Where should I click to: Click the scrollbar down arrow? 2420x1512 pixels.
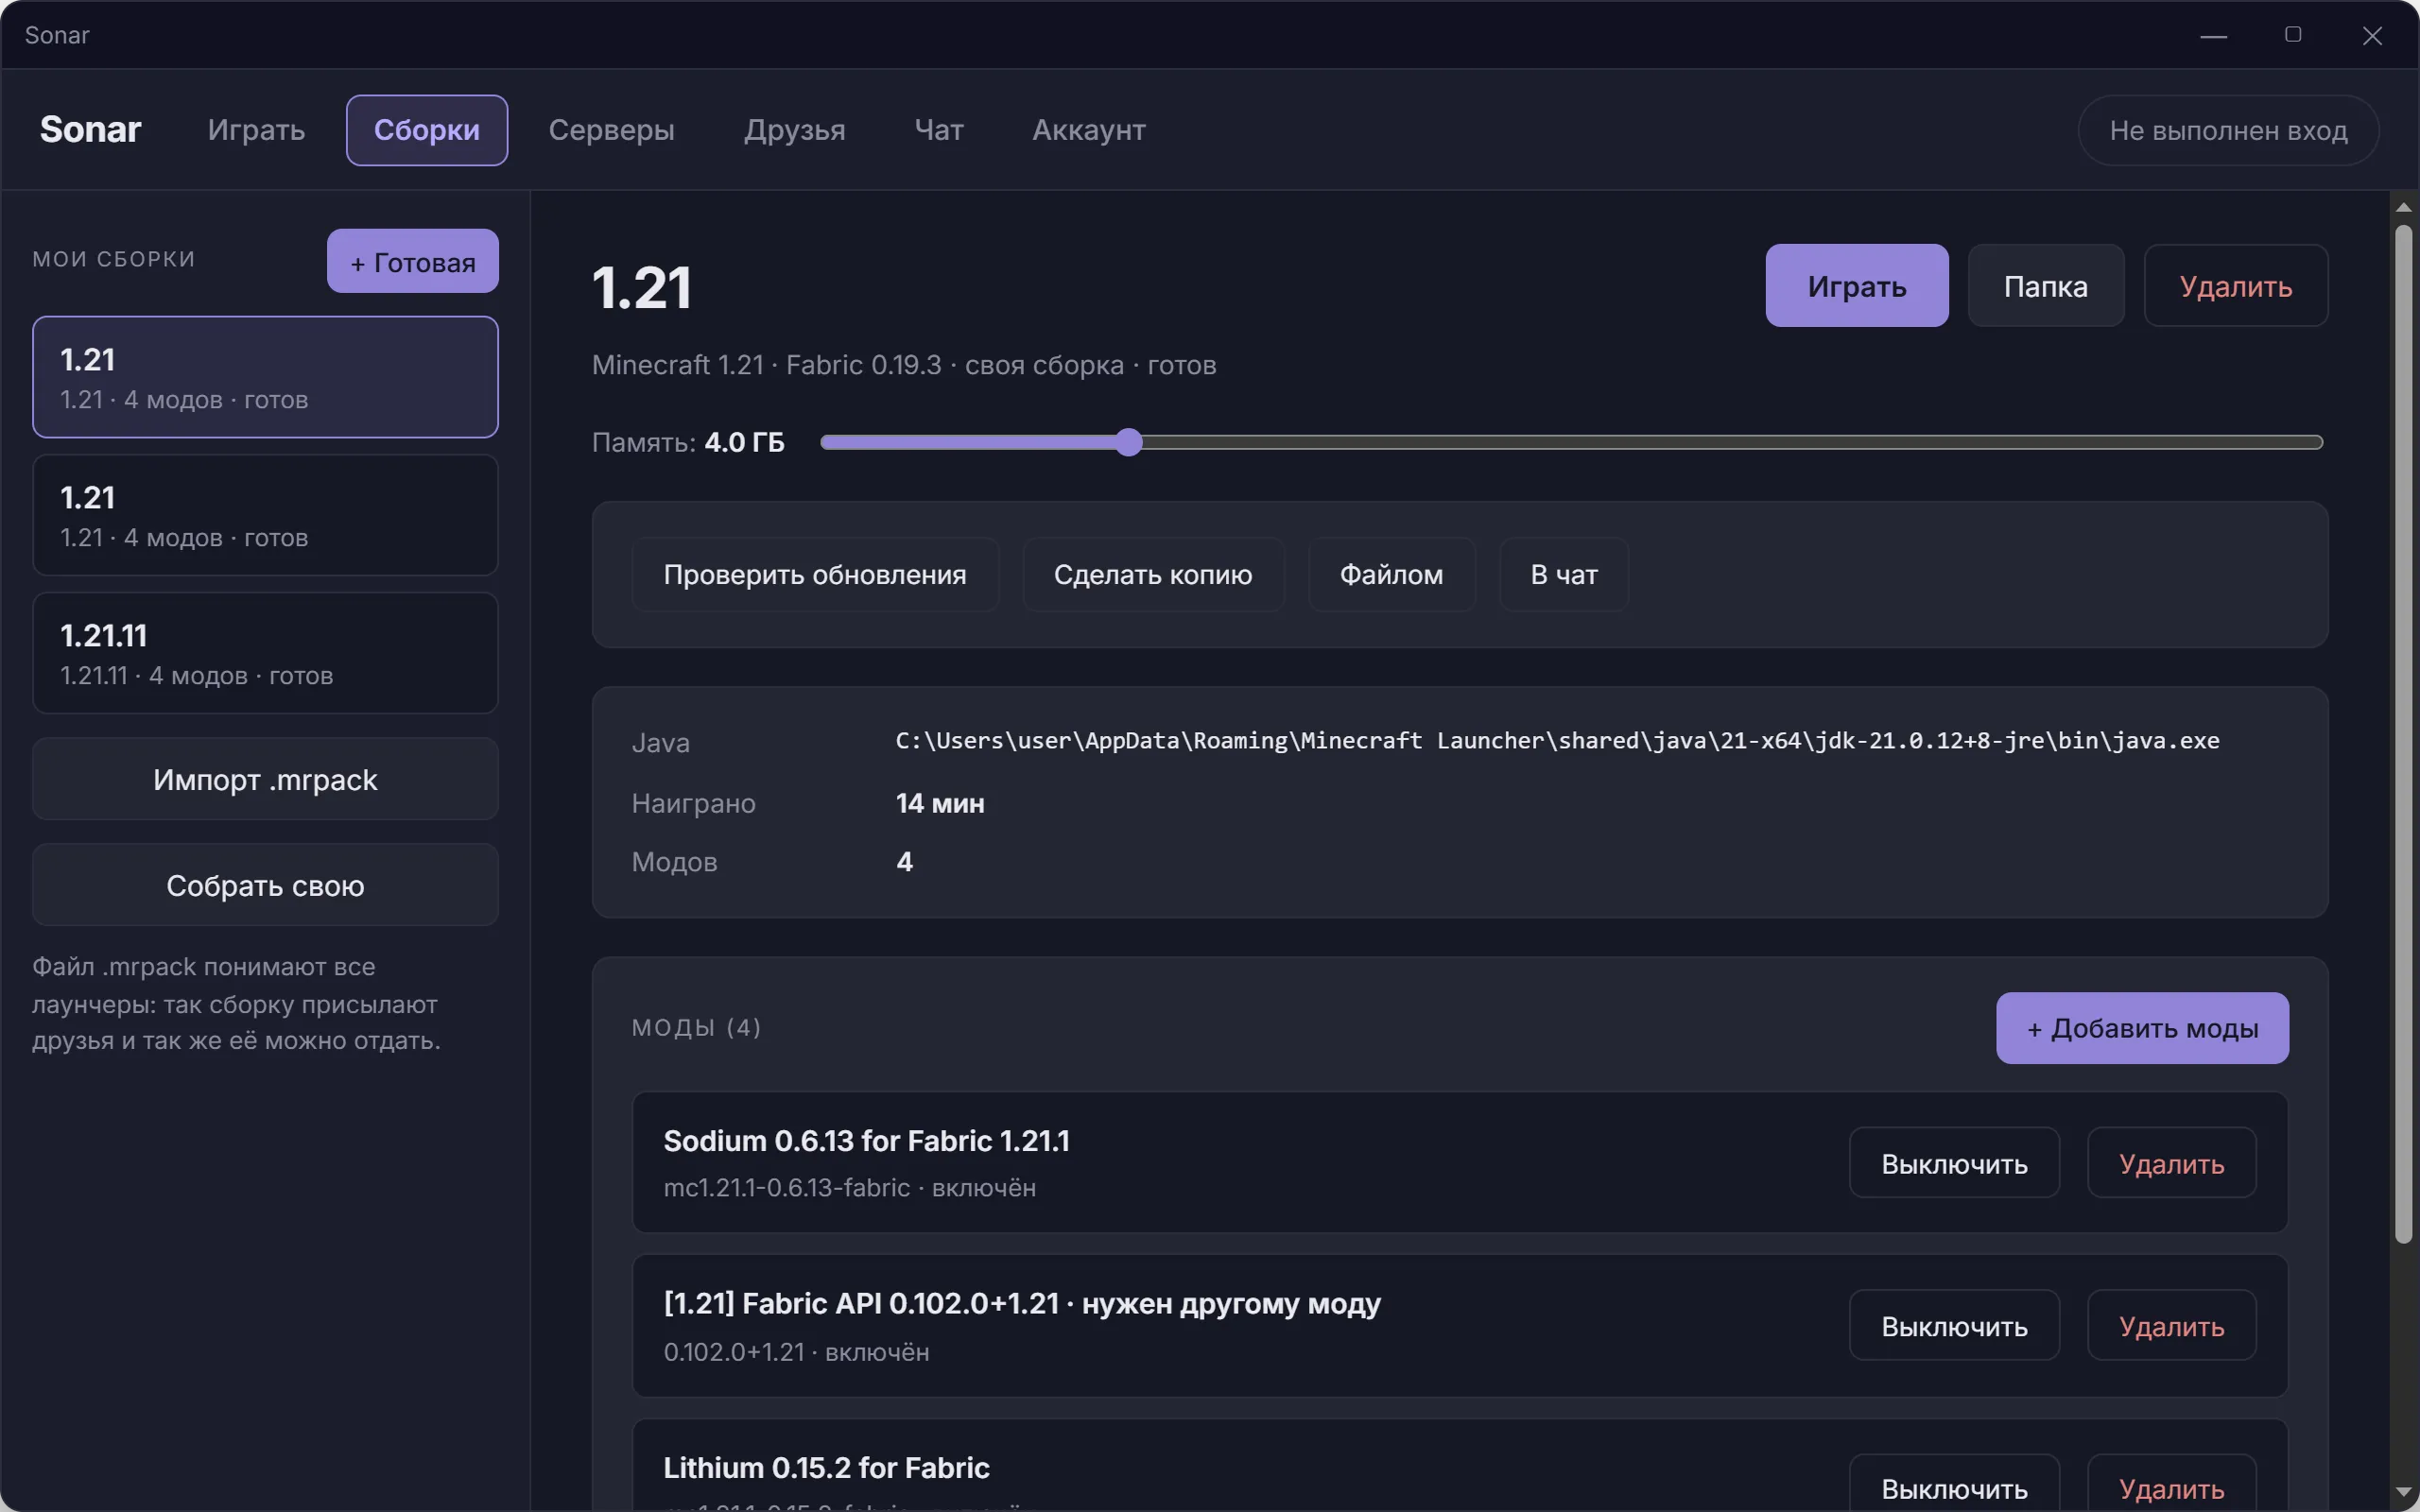point(2403,1493)
